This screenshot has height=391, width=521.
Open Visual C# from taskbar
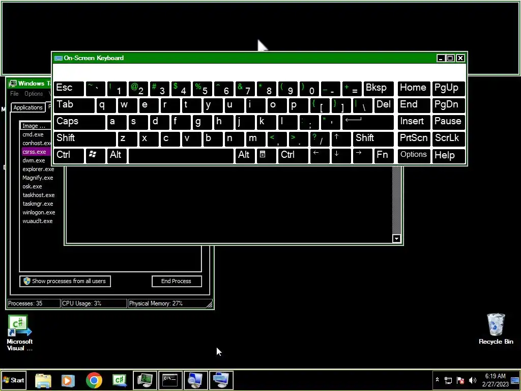pos(120,380)
